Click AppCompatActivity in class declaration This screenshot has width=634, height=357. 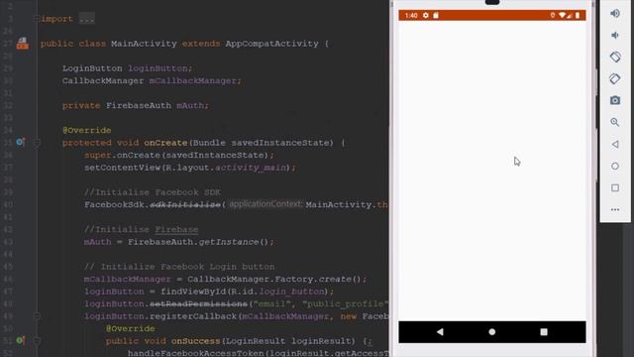271,44
